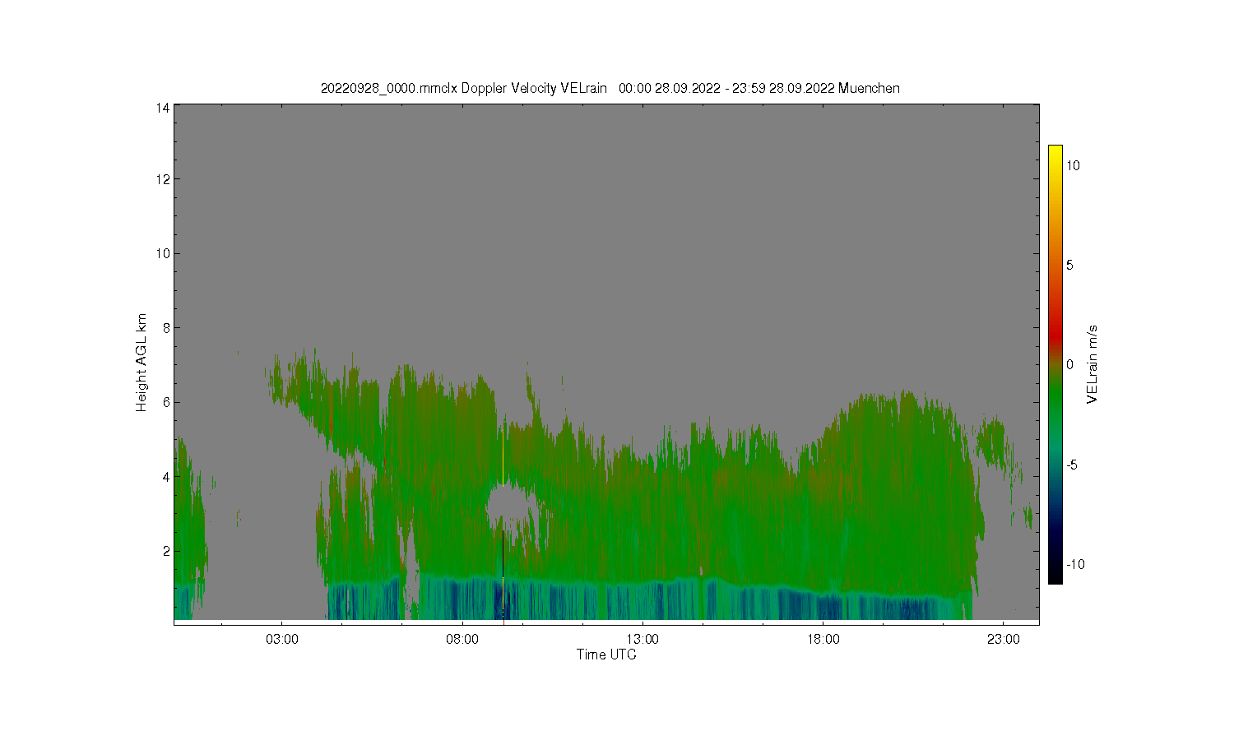Click the height tick label 2
1234x740 pixels.
(x=166, y=551)
